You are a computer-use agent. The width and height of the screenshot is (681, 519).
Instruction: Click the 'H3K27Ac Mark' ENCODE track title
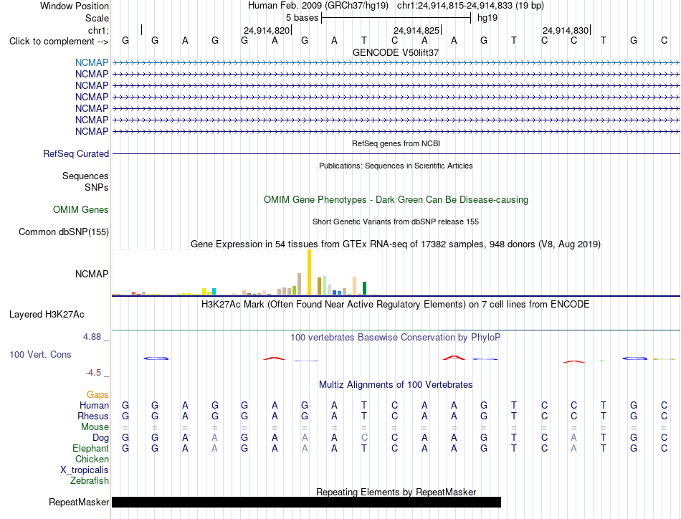pos(396,304)
